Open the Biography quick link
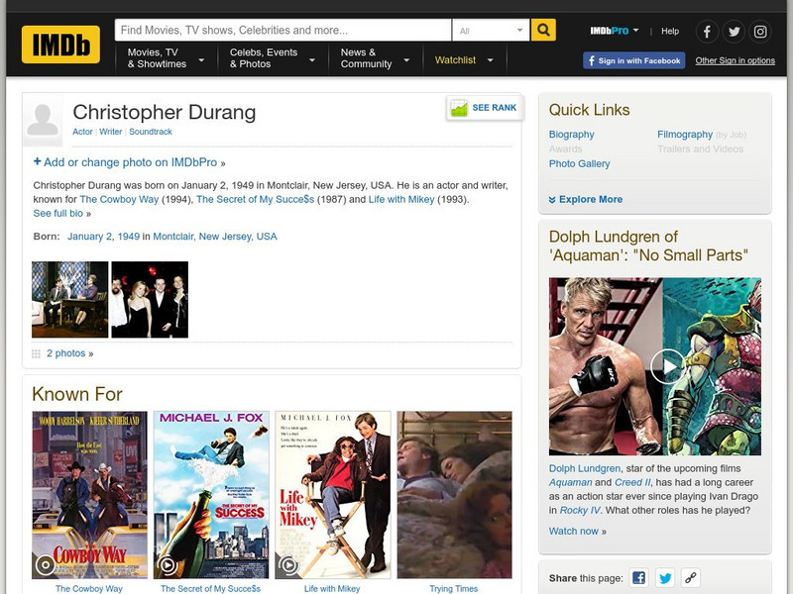The image size is (793, 594). [570, 134]
